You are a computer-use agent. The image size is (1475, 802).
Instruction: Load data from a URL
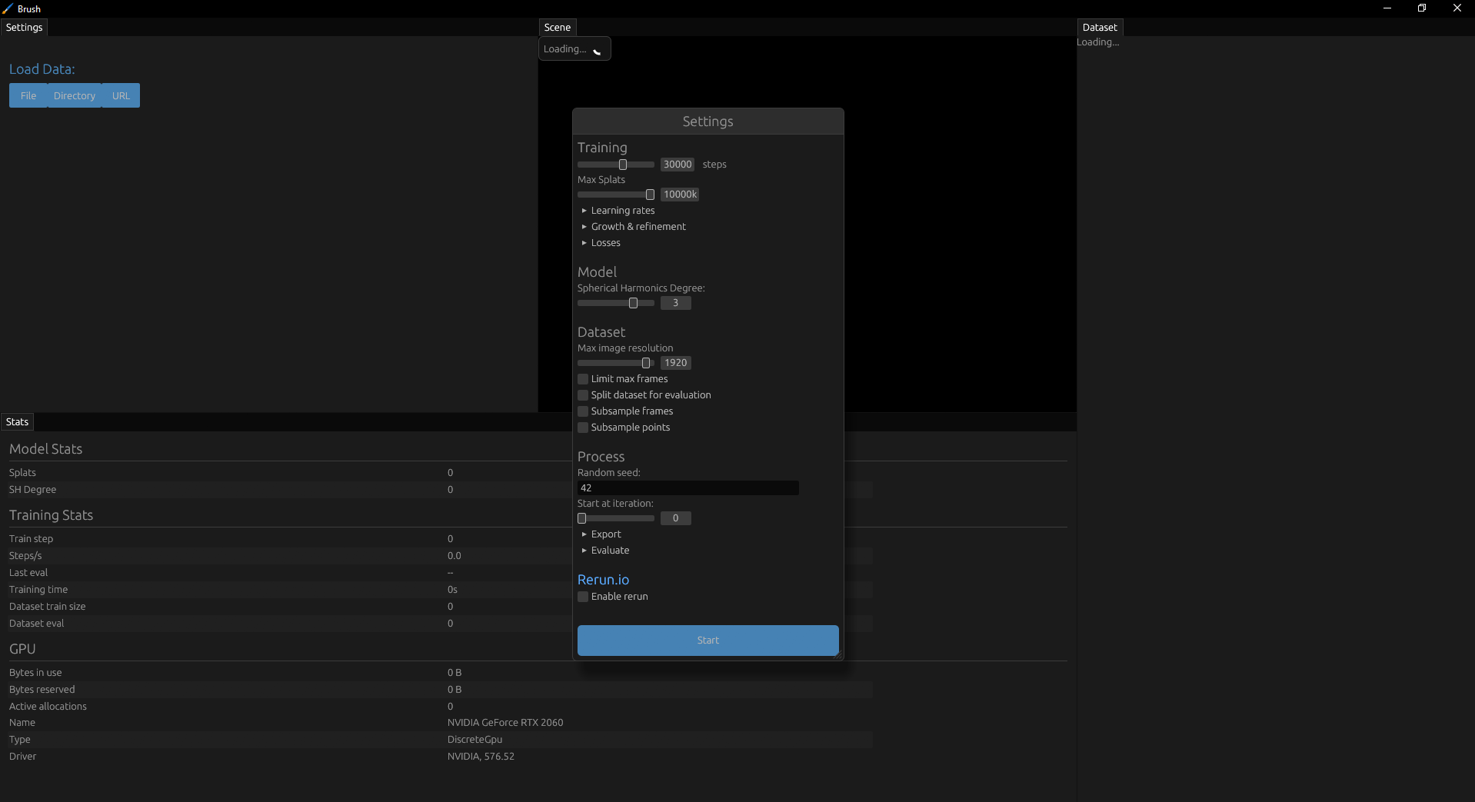point(121,95)
